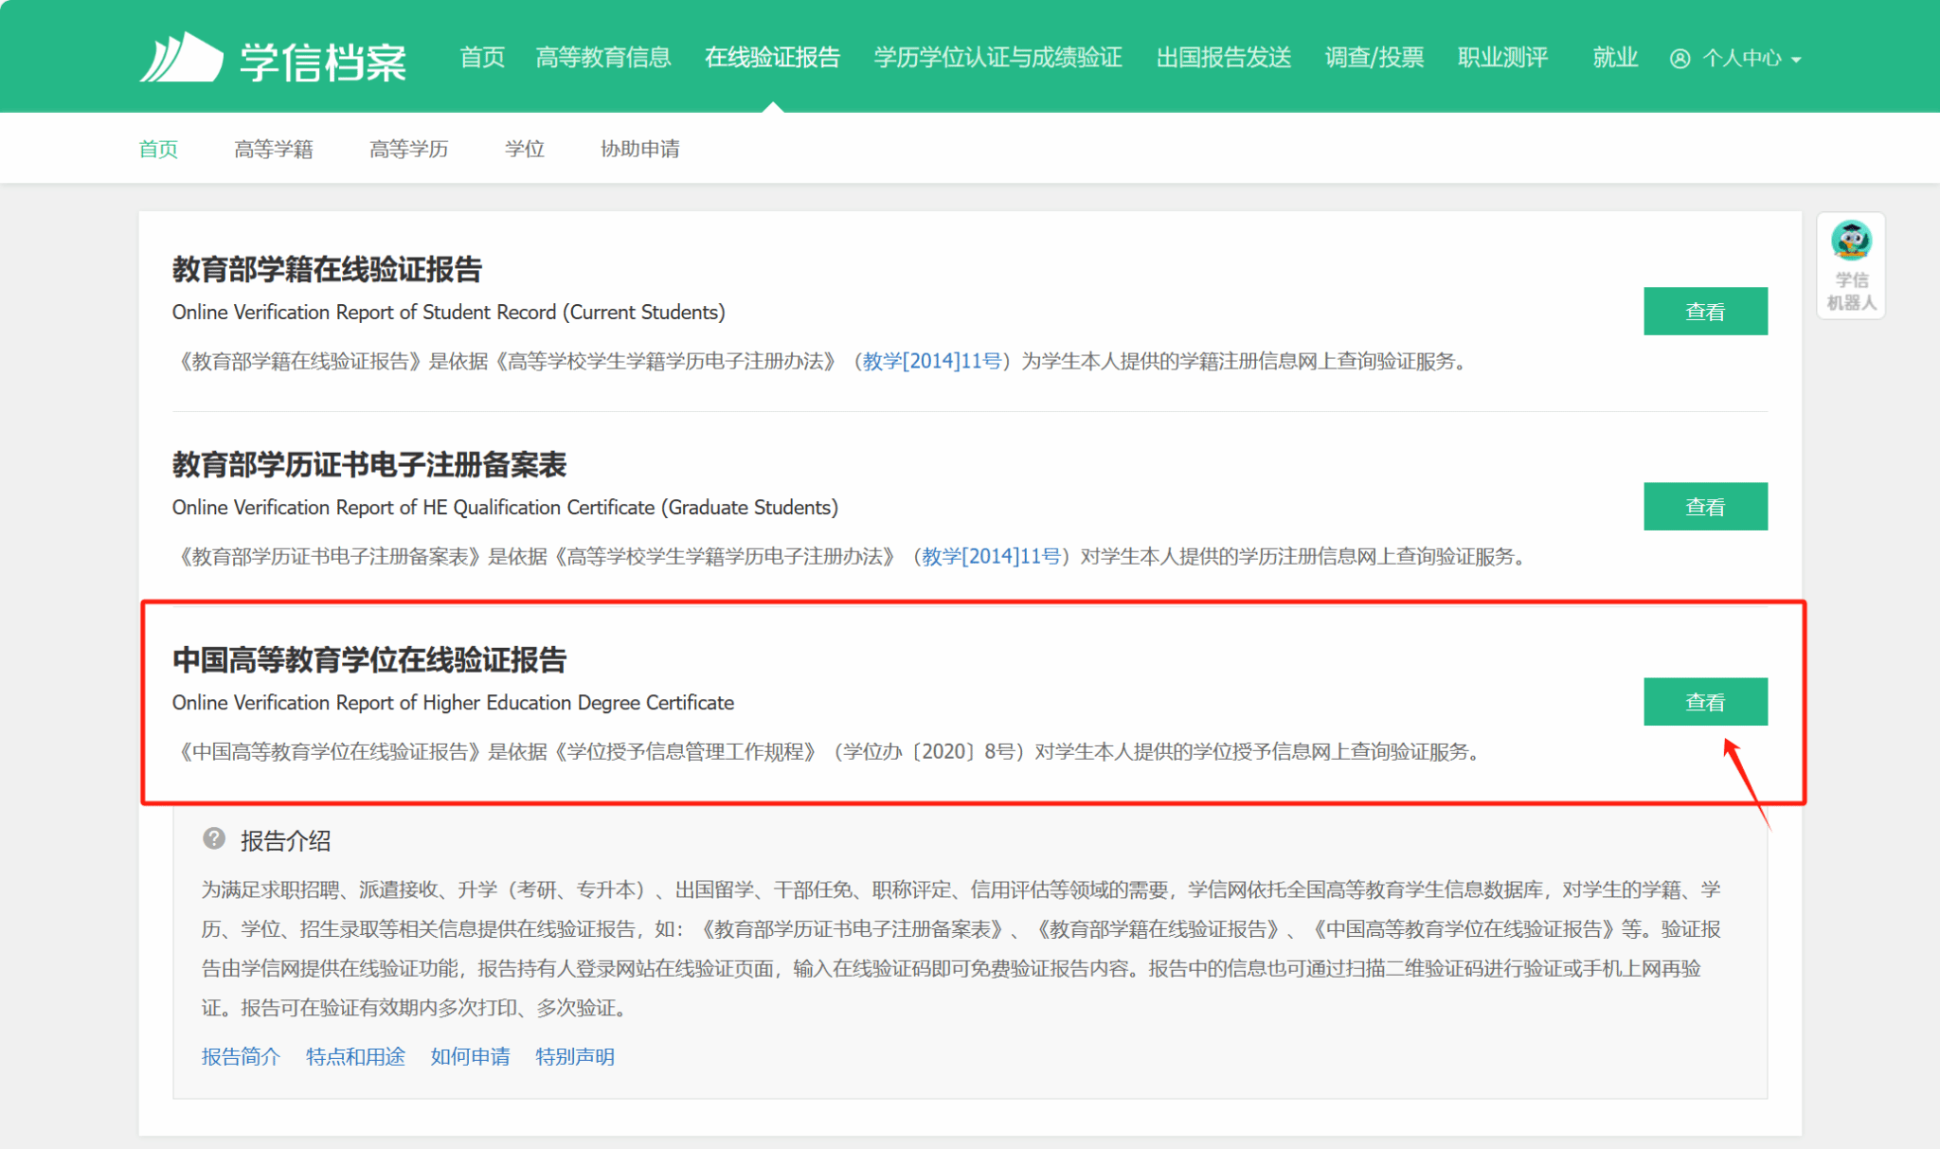Open the 特点和用途 link
This screenshot has width=1940, height=1149.
point(355,1056)
